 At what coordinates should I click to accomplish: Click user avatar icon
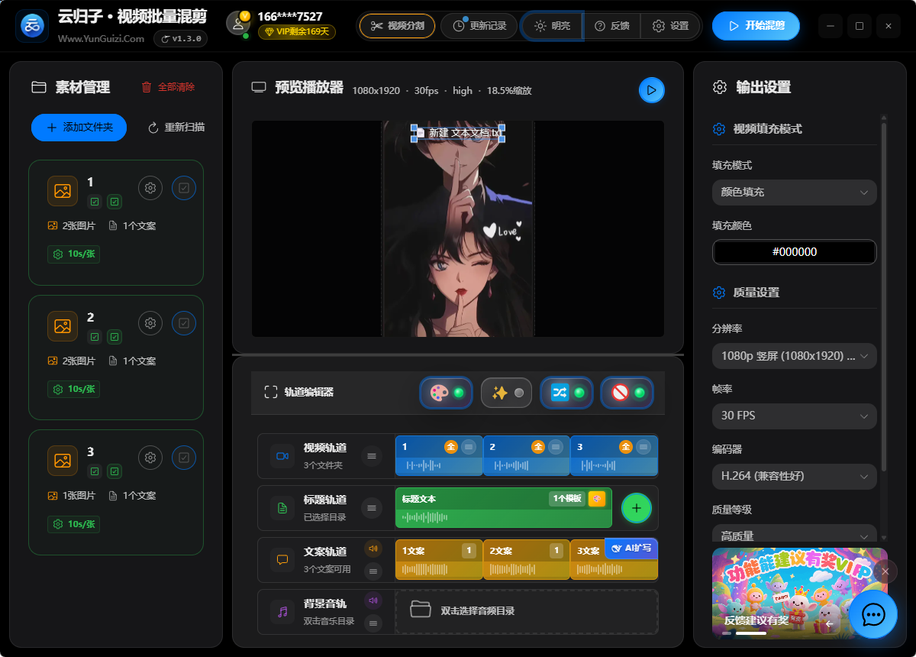click(x=238, y=23)
